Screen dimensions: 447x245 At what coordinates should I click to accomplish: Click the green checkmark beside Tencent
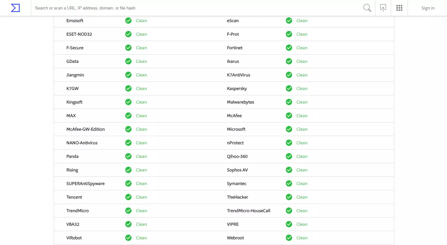[128, 197]
